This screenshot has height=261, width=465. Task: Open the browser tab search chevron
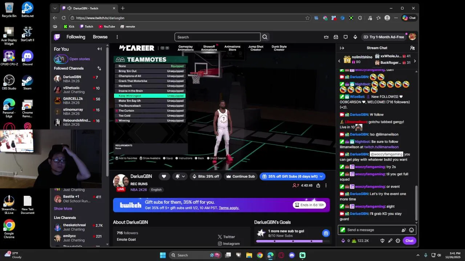[x=55, y=8]
